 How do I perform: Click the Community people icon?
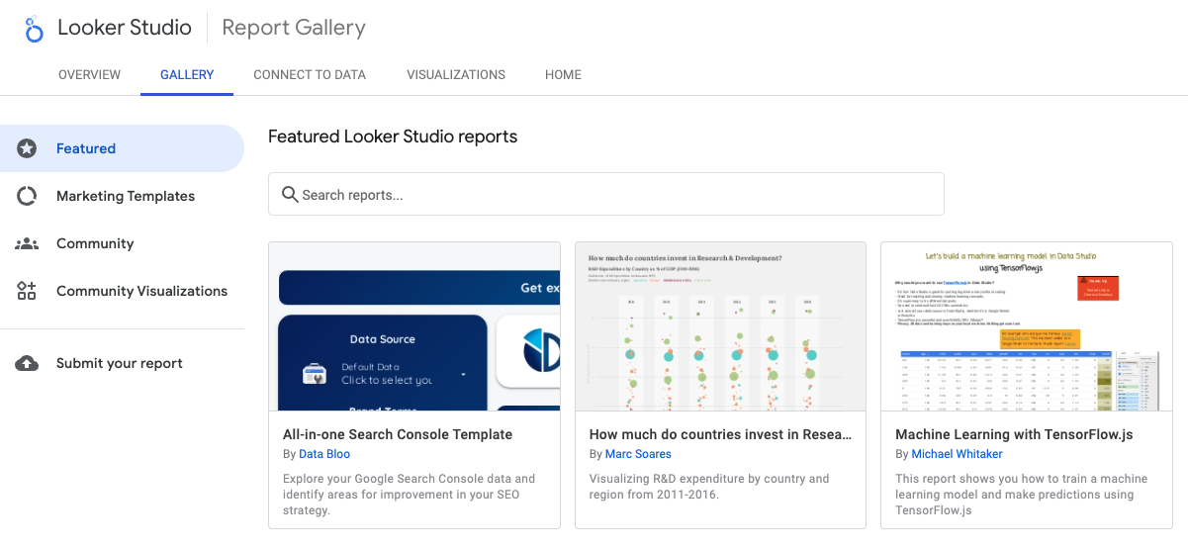click(x=27, y=243)
